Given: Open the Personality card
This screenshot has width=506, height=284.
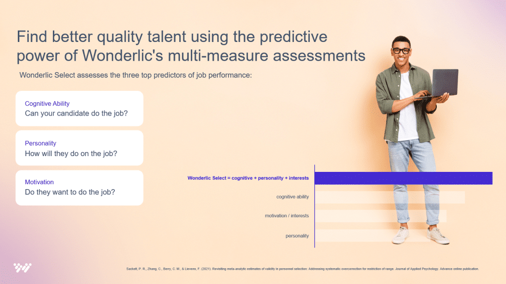Looking at the screenshot, I should click(79, 148).
